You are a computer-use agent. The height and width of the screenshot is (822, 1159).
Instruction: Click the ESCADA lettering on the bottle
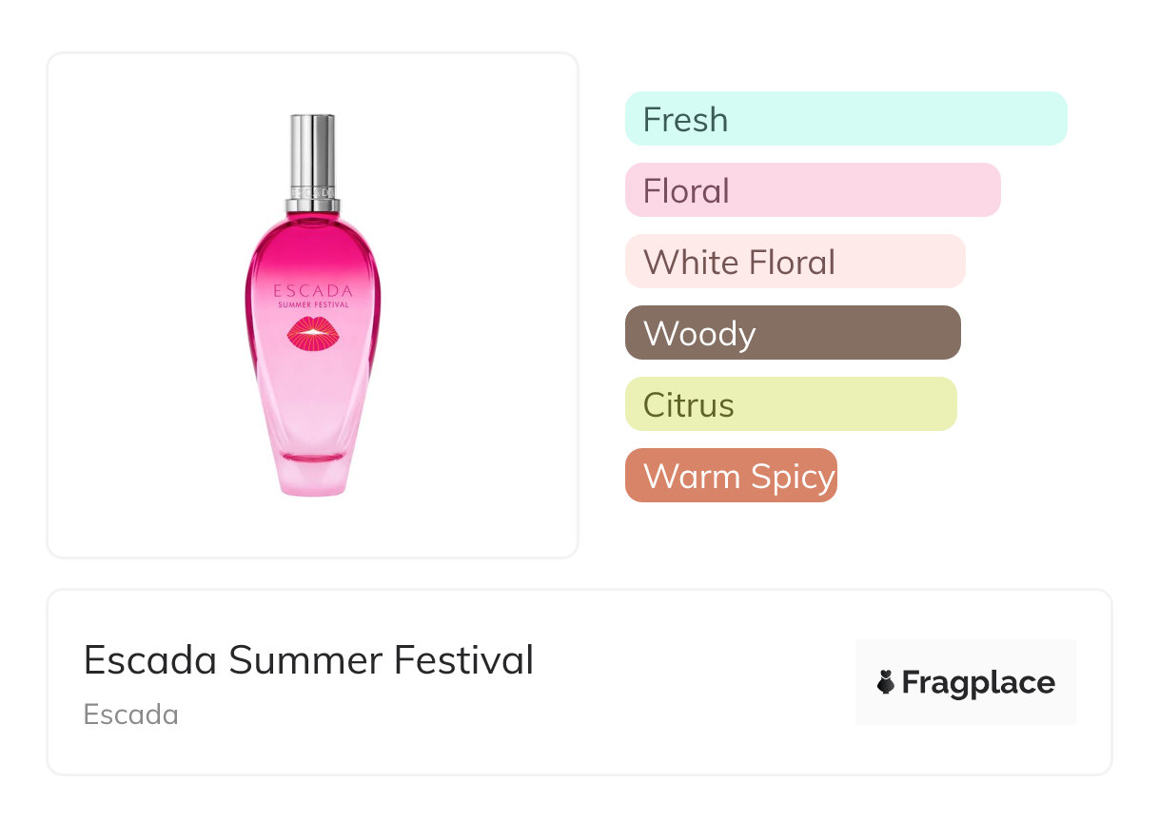click(x=312, y=291)
